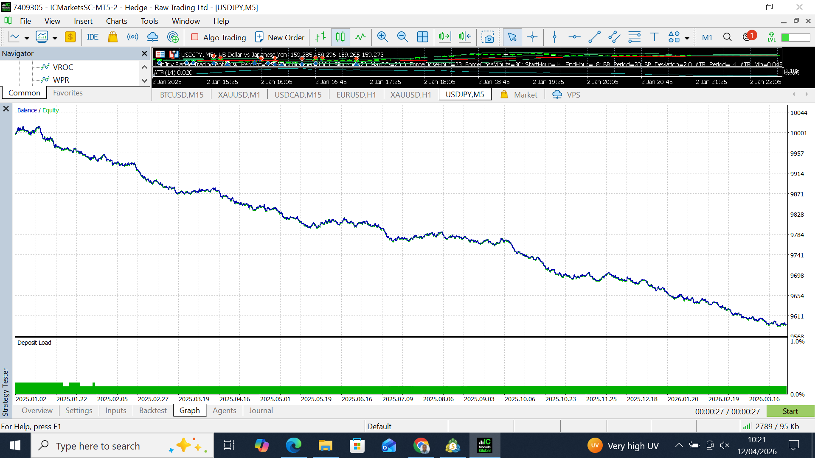
Task: Expand the shapes objects dropdown arrow
Action: [x=687, y=39]
